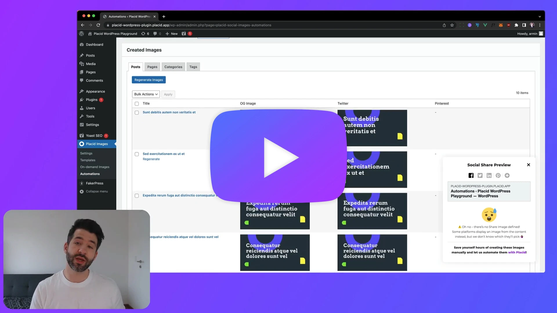Viewport: 557px width, 313px height.
Task: Open the MetaMask fox extension icon
Action: 501,25
